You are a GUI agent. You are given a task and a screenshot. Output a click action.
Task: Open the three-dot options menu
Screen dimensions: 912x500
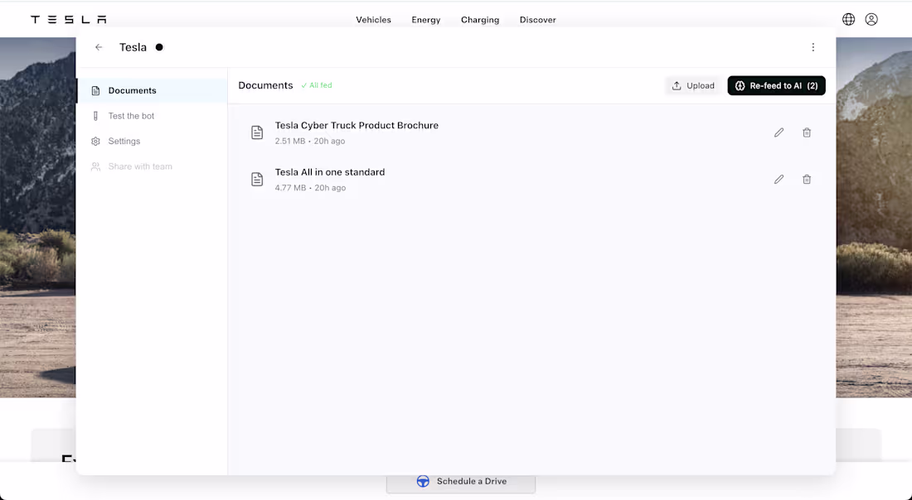[813, 47]
